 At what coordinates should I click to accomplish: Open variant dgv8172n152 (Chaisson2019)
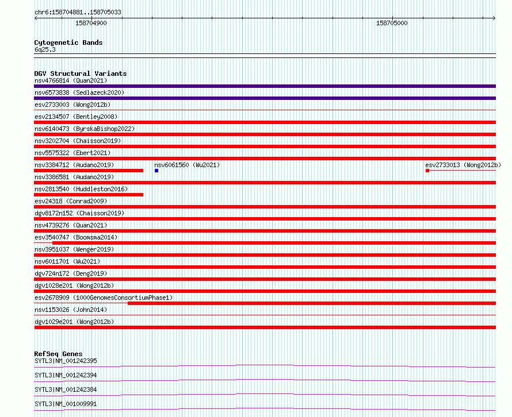click(79, 213)
